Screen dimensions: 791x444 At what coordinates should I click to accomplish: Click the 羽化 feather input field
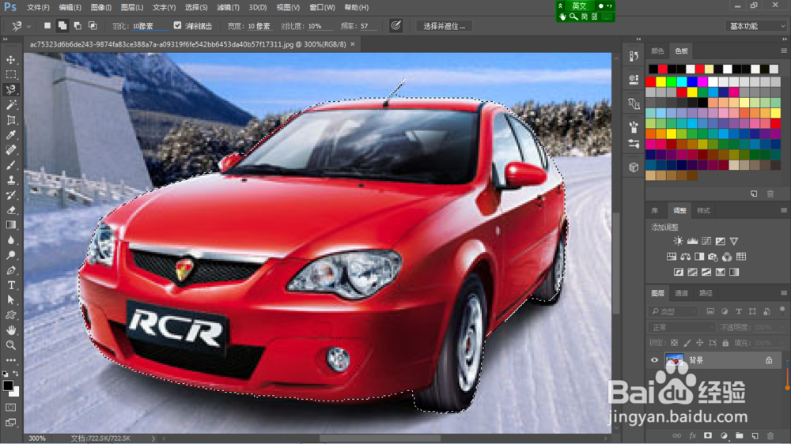(x=150, y=26)
